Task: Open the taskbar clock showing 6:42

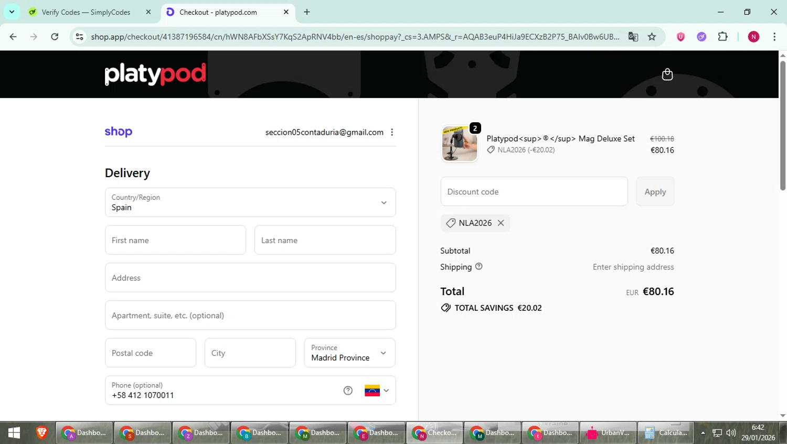Action: pos(758,432)
